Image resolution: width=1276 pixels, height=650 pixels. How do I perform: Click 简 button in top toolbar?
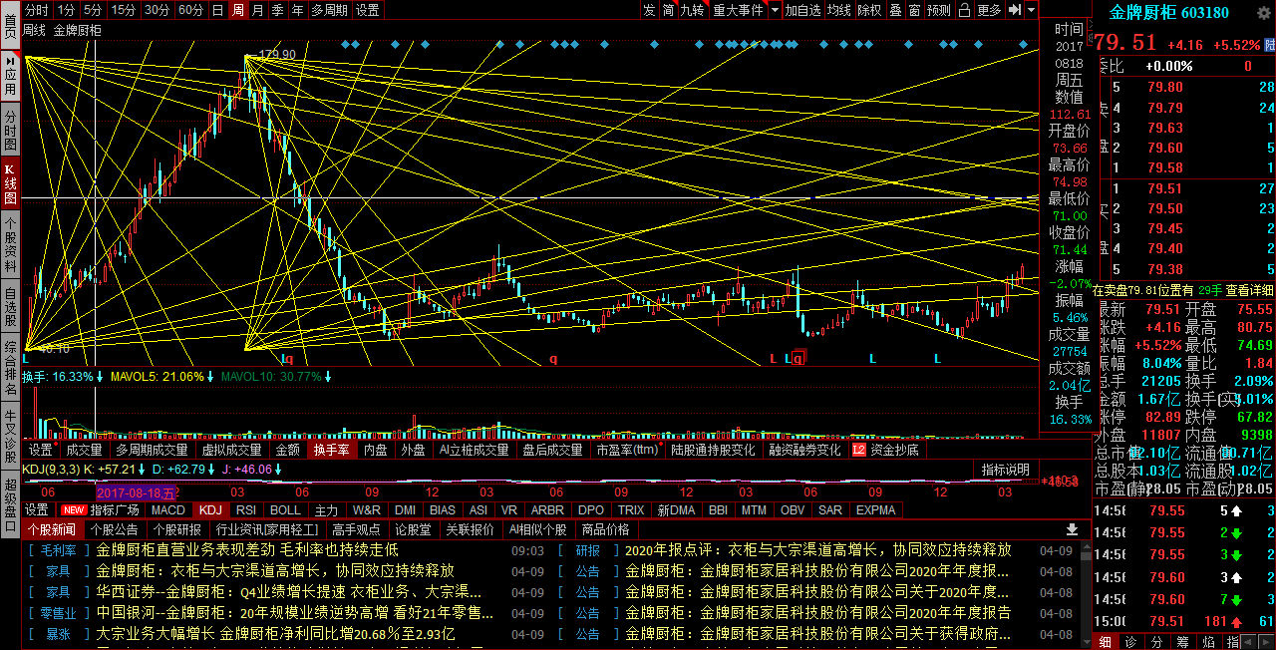[x=668, y=10]
